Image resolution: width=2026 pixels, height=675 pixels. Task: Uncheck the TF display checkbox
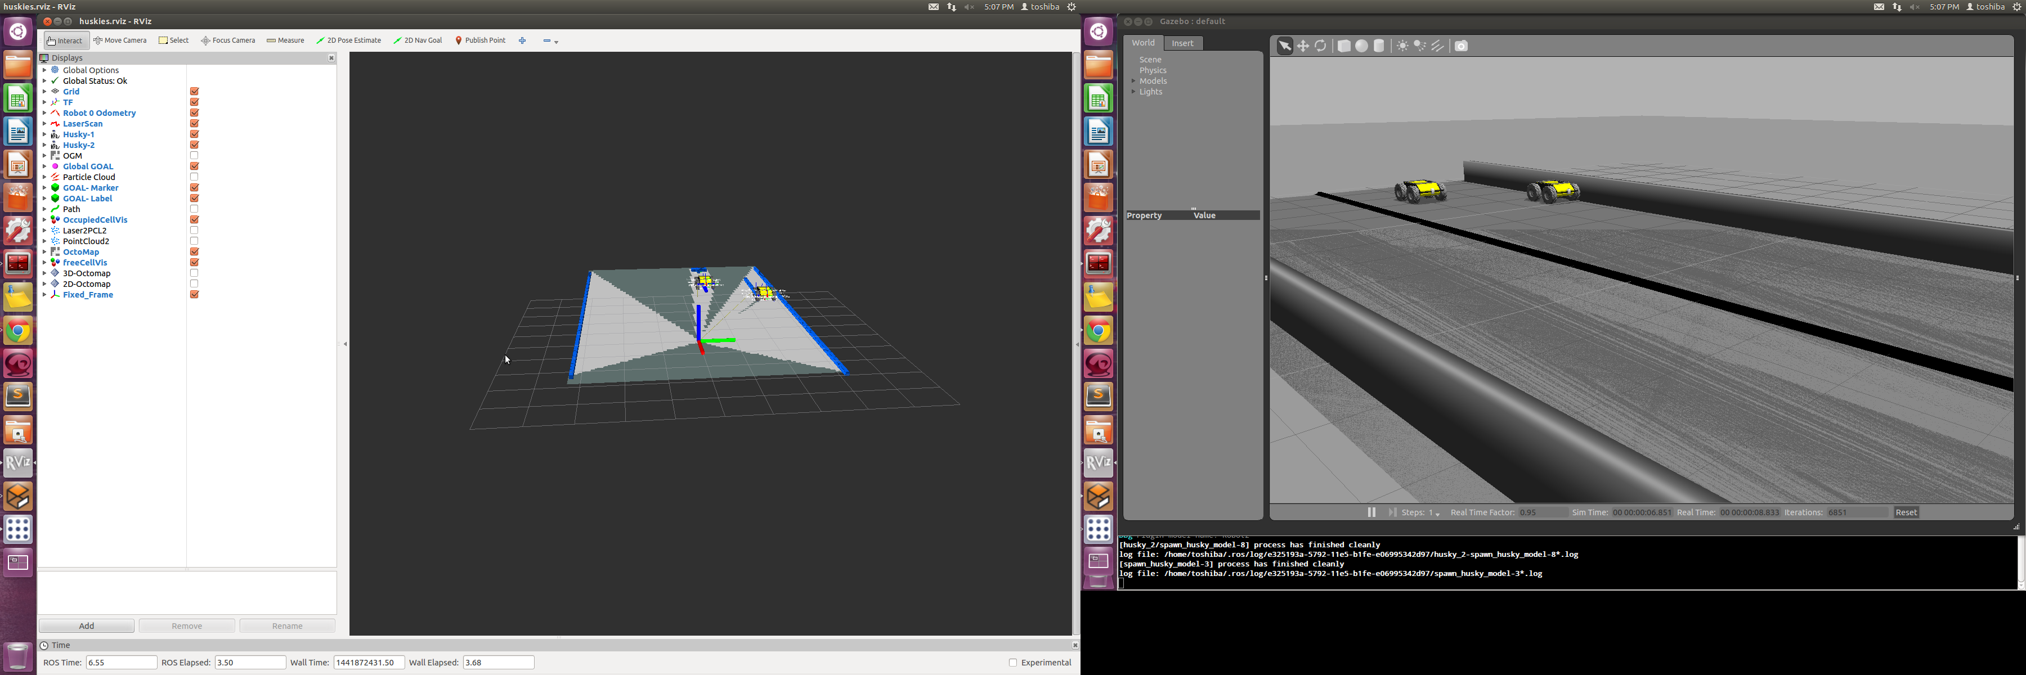click(194, 102)
